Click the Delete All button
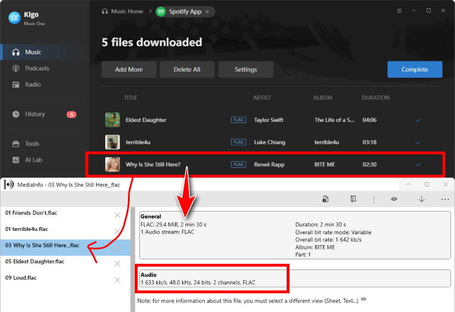The width and height of the screenshot is (455, 312). (187, 69)
